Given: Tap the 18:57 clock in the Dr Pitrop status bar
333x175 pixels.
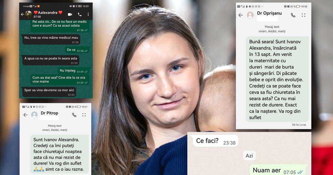Looking at the screenshot, I should click(85, 107).
